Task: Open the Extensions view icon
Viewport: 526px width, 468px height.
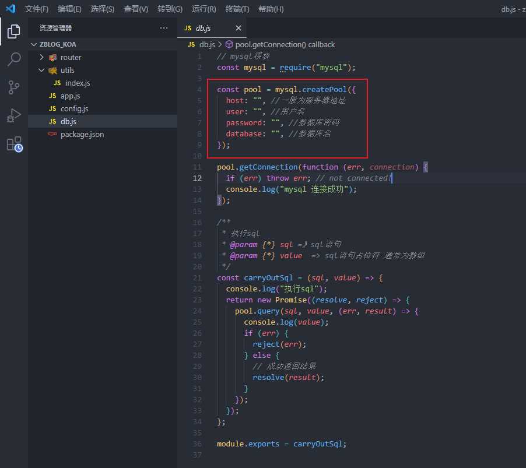Action: pyautogui.click(x=14, y=144)
